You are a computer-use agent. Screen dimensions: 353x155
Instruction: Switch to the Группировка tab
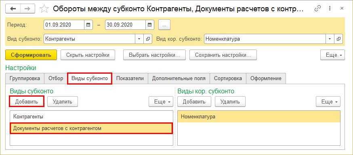pyautogui.click(x=25, y=79)
